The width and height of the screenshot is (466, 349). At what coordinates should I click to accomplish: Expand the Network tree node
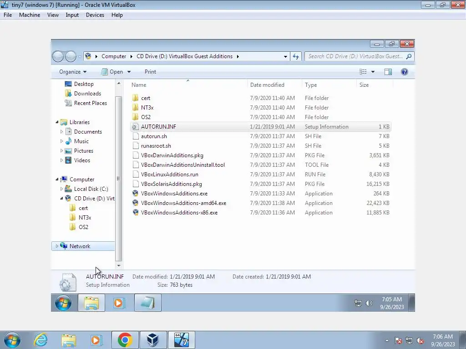click(57, 246)
